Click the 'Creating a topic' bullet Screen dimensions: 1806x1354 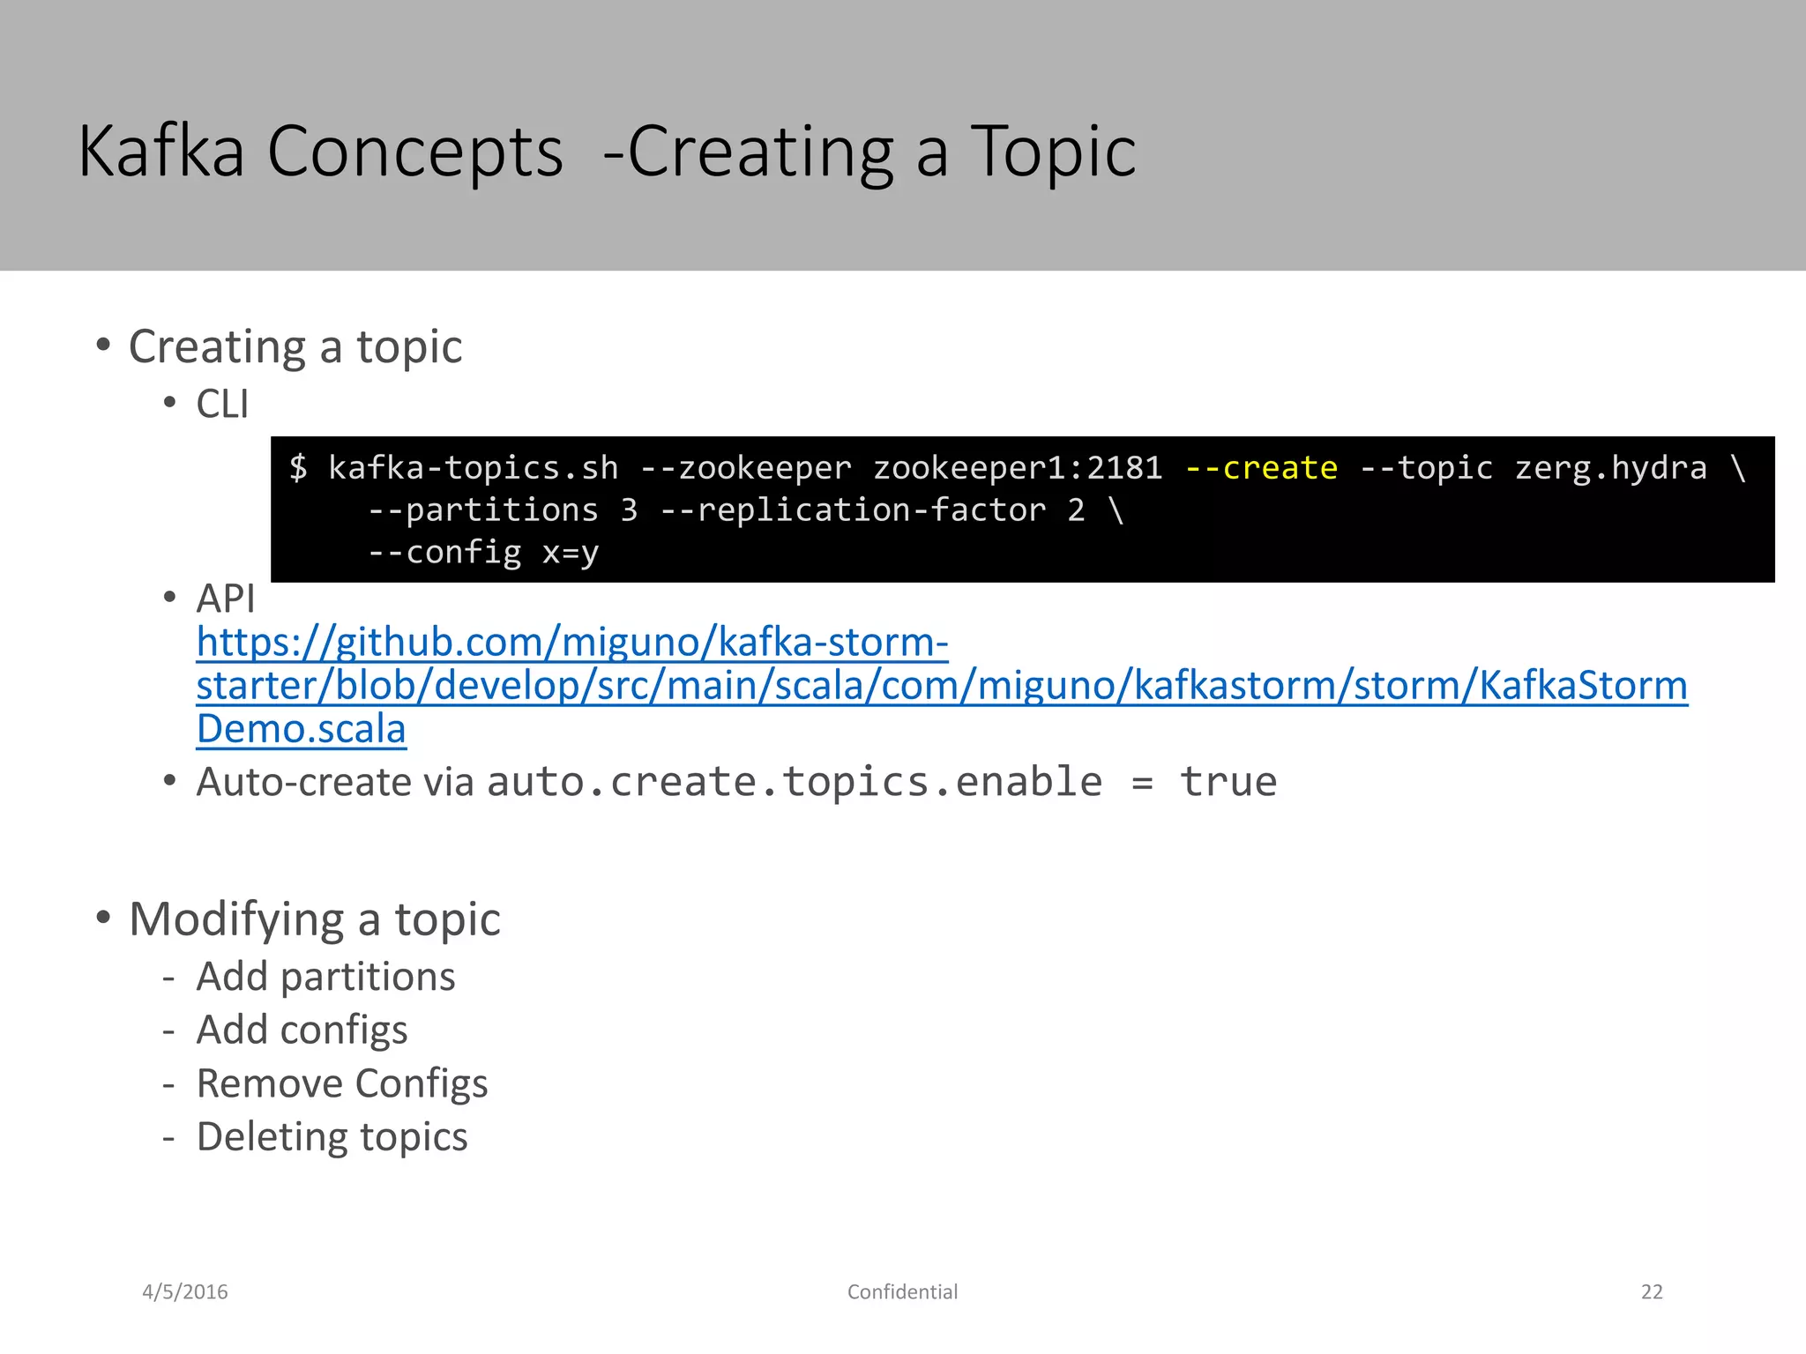[295, 346]
